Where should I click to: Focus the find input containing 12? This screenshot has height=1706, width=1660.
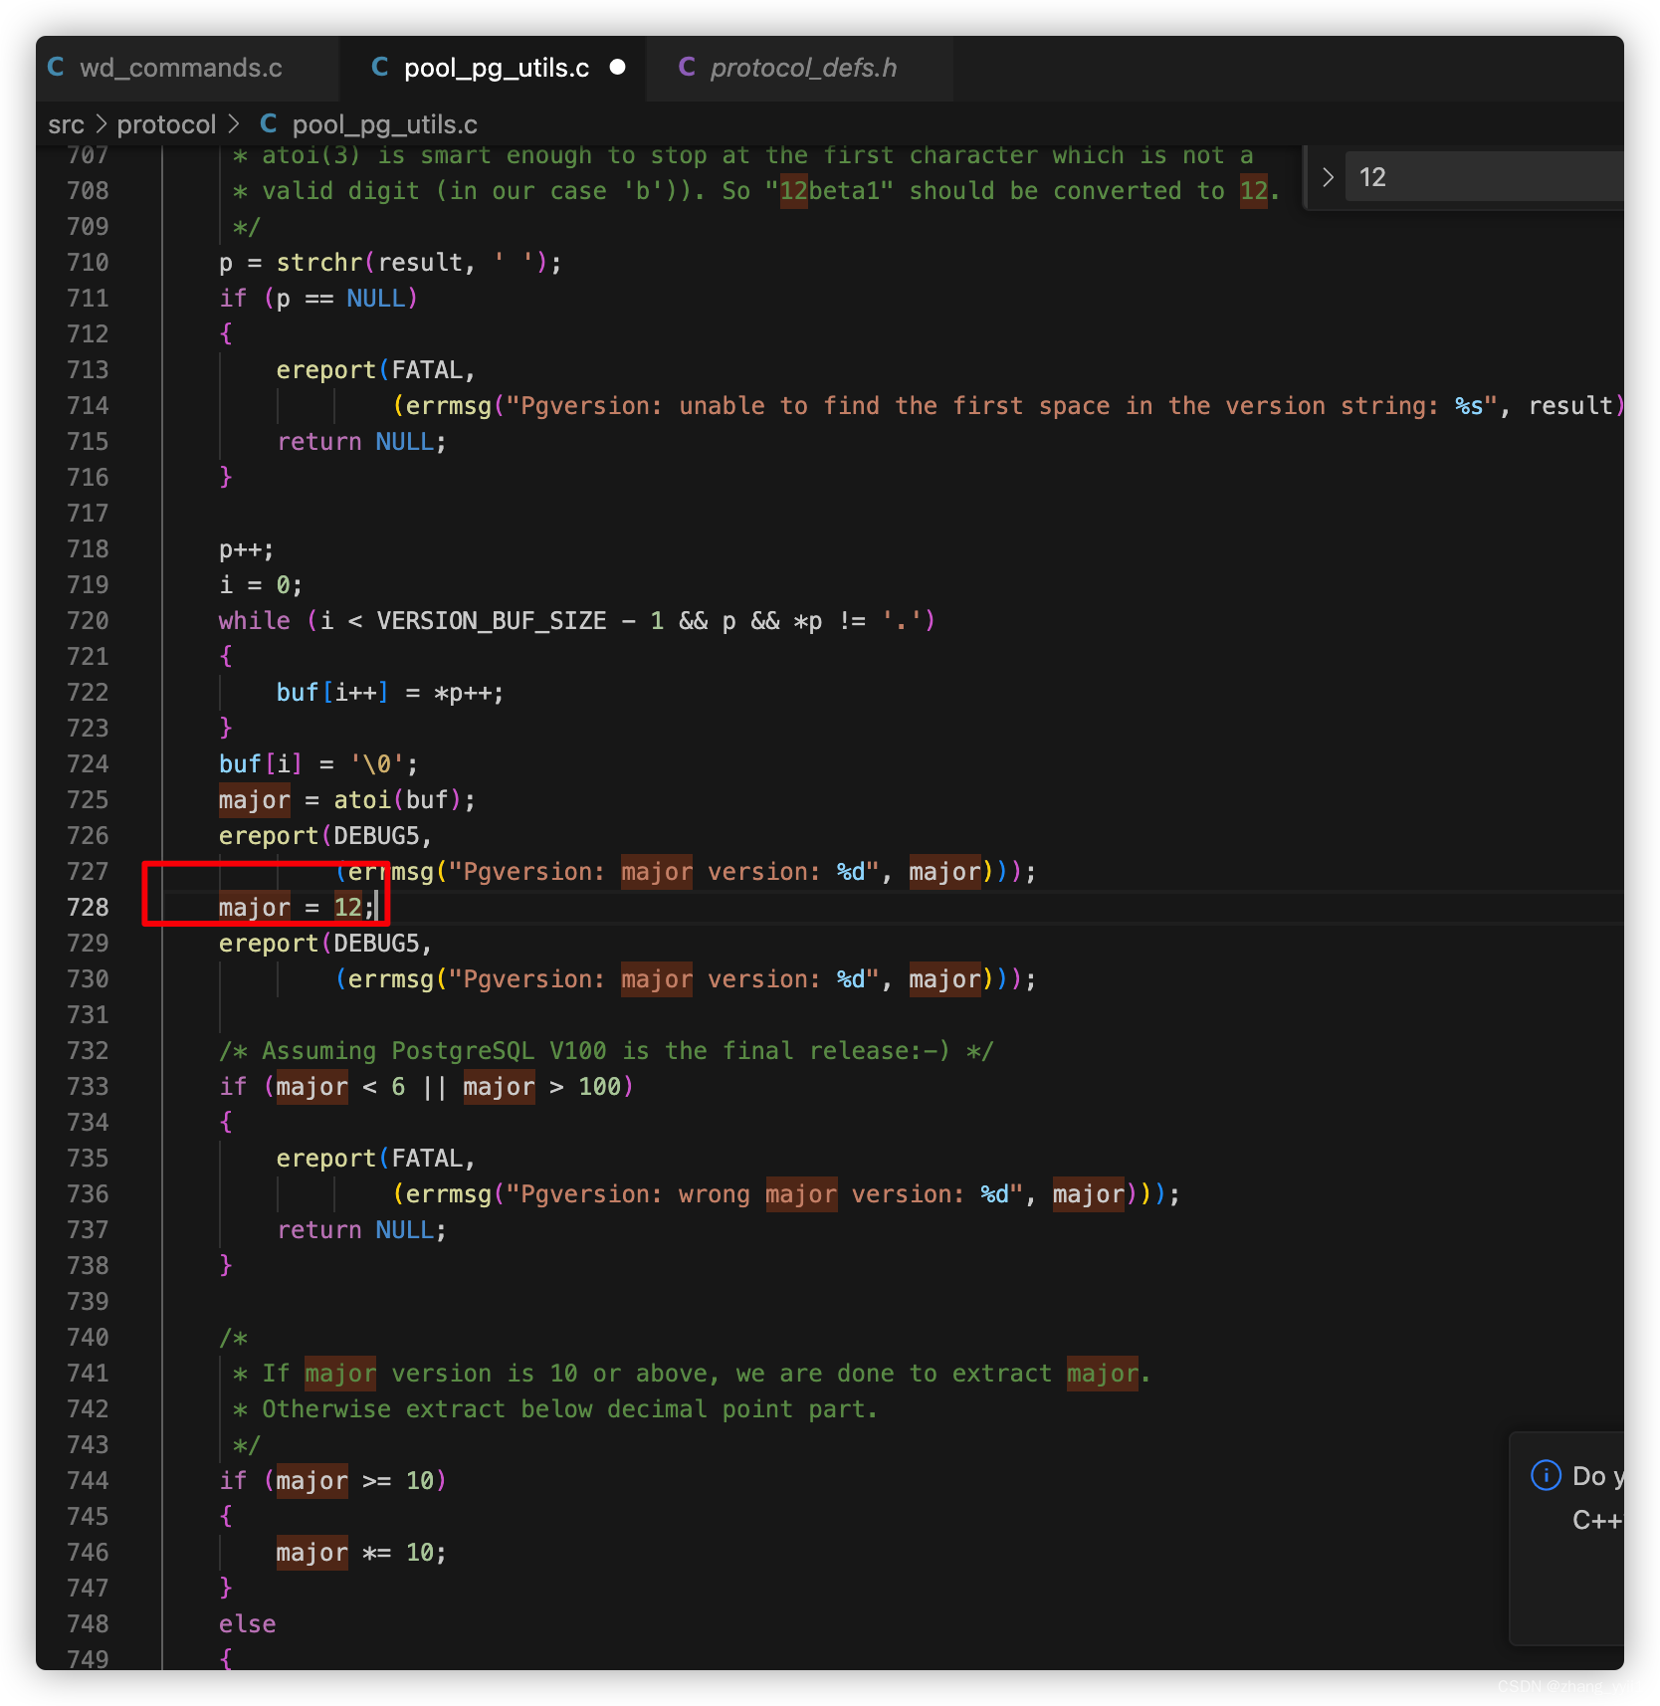1483,177
